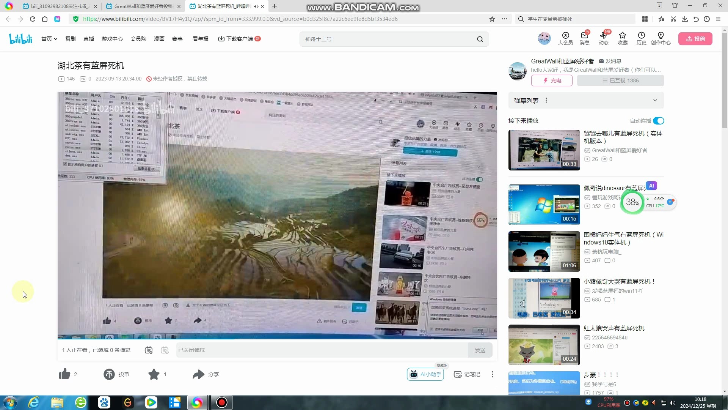Click the browser refresh icon
This screenshot has width=728, height=410.
pos(33,19)
